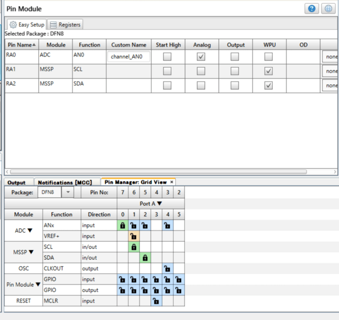This screenshot has width=339, height=320.
Task: Sort by the Pin Name column header
Action: point(21,45)
